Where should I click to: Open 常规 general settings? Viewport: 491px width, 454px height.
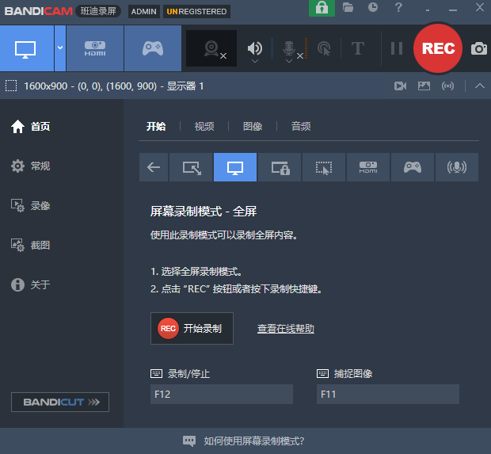click(x=31, y=166)
